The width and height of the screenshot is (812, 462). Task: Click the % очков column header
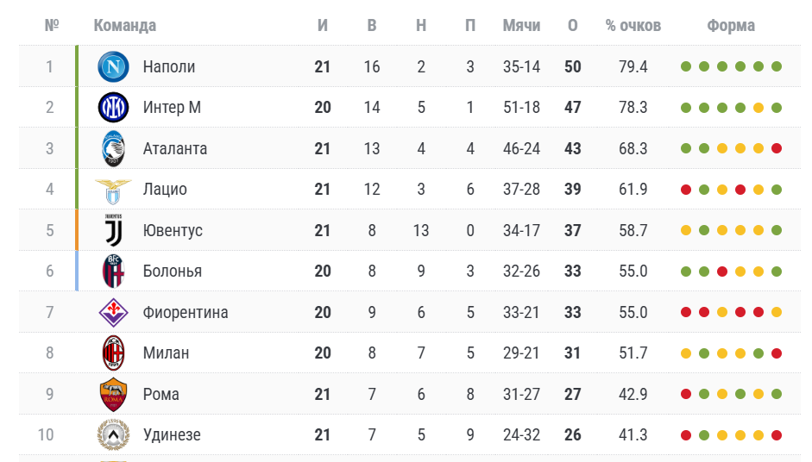tap(633, 25)
